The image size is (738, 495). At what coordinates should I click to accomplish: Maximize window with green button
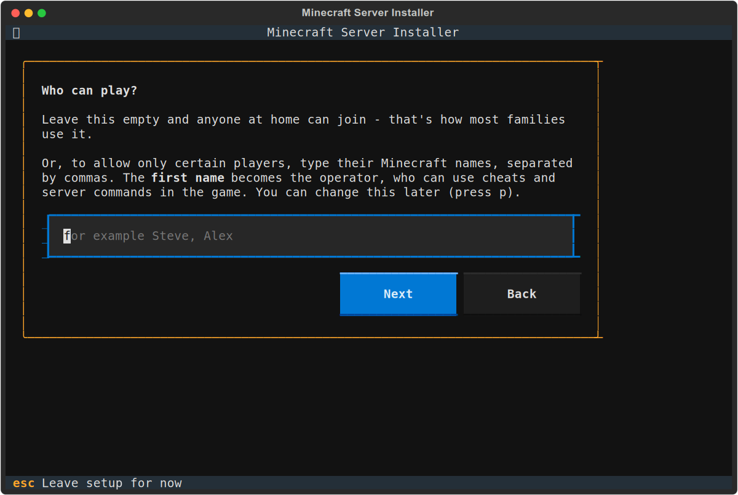[x=42, y=13]
